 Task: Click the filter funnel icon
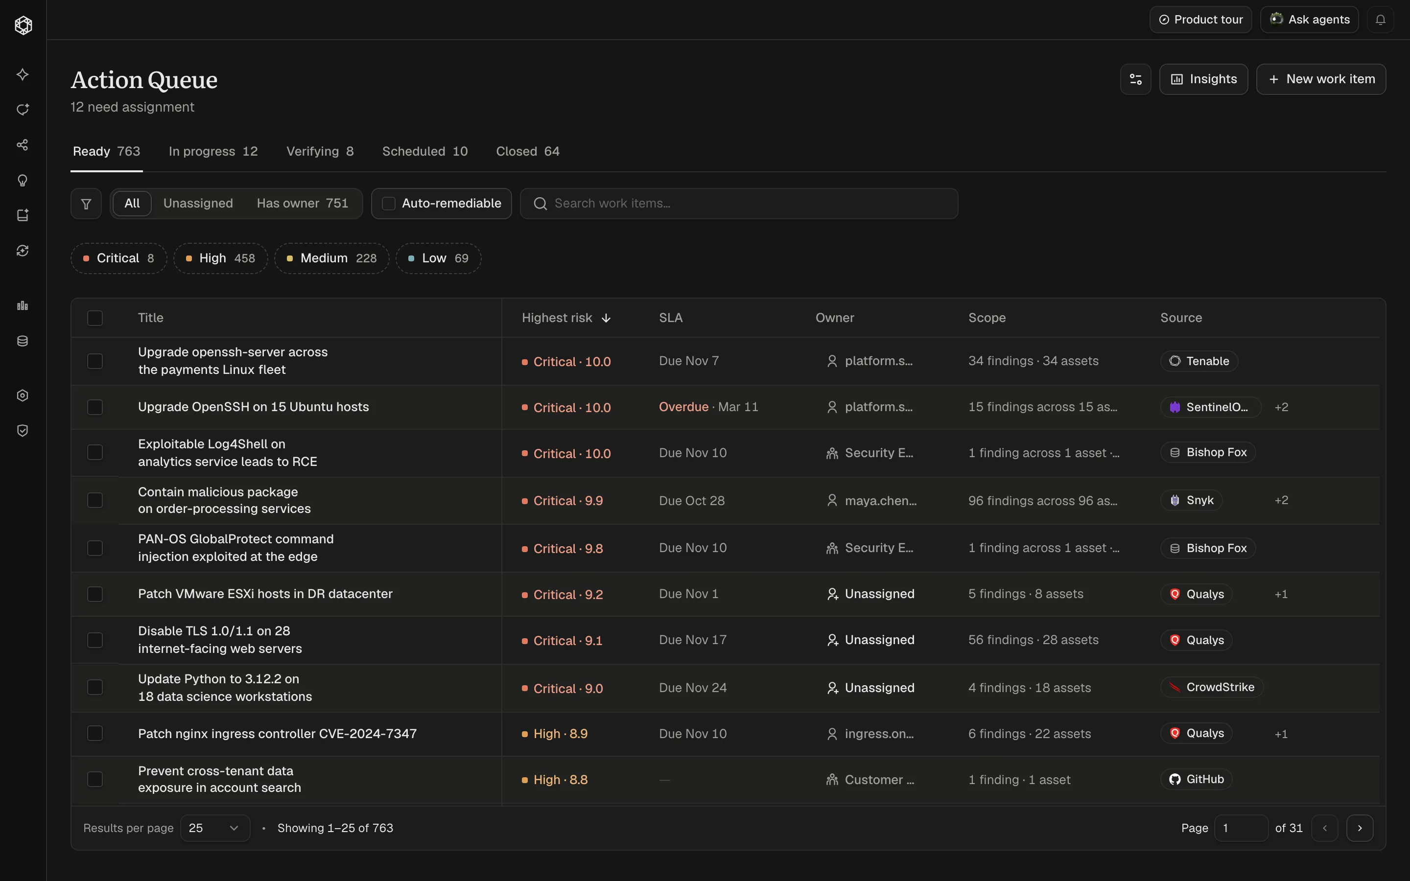click(x=86, y=203)
